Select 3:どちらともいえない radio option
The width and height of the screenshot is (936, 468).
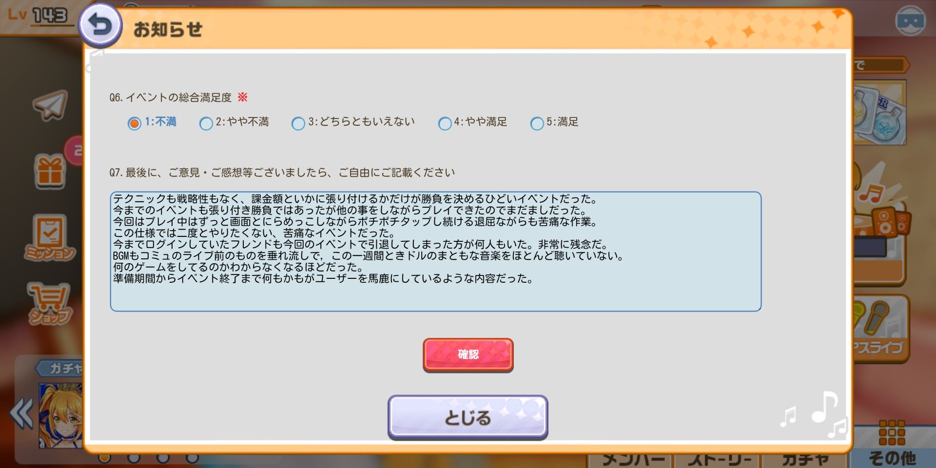298,123
